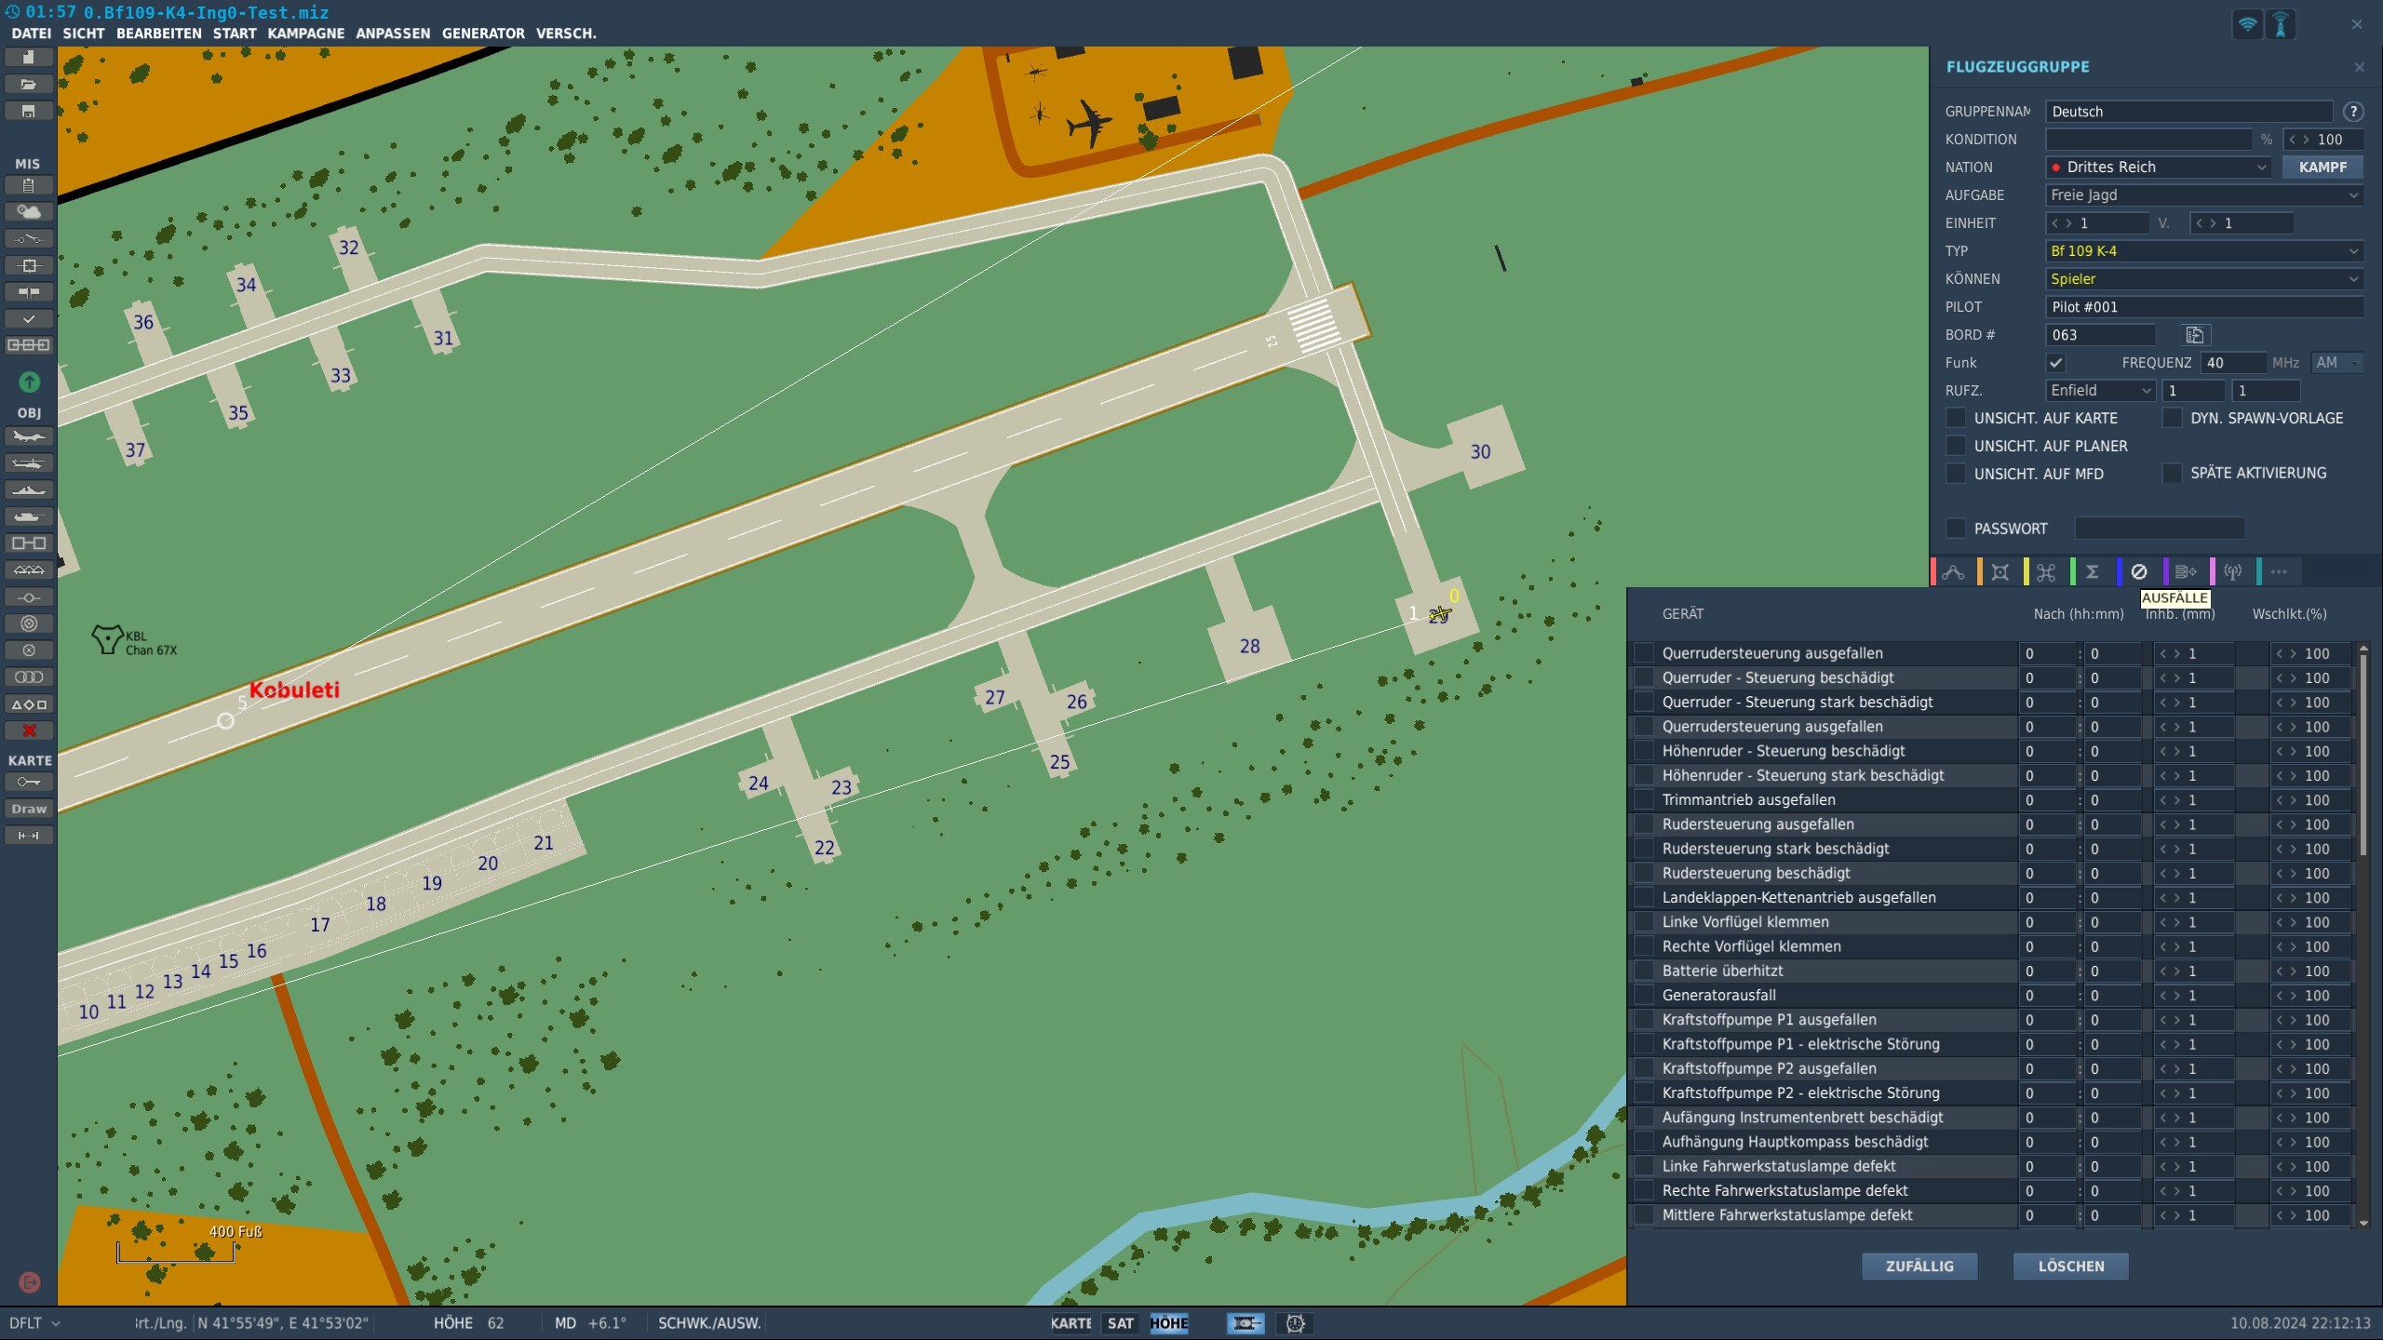Click the new mission file icon

pyautogui.click(x=28, y=58)
